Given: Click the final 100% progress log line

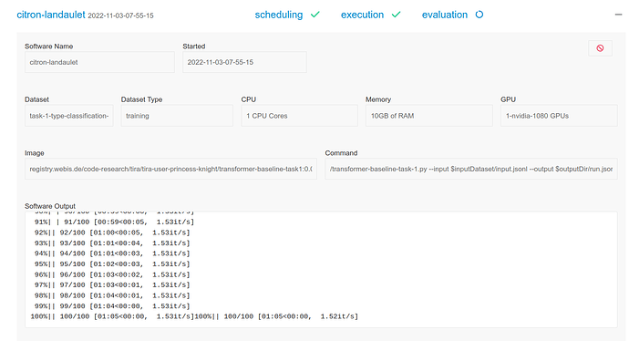Looking at the screenshot, I should pos(194,316).
